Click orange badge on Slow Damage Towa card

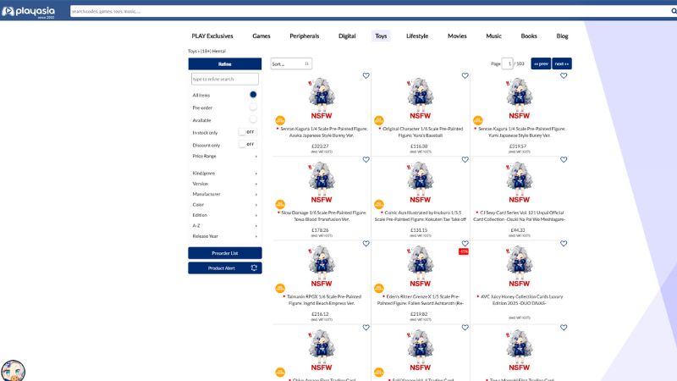[280, 204]
